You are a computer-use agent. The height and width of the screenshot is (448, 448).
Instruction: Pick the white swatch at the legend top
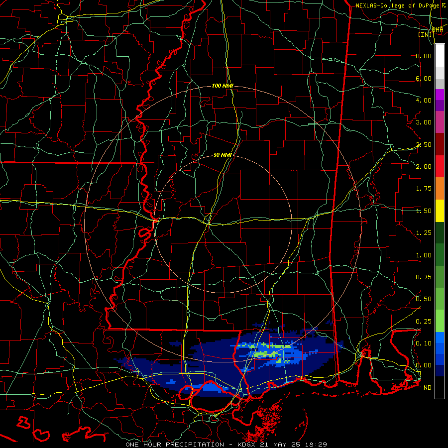pos(440,56)
